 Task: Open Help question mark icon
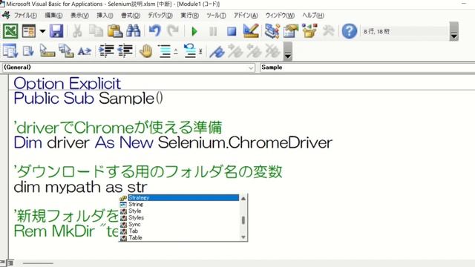click(x=350, y=31)
